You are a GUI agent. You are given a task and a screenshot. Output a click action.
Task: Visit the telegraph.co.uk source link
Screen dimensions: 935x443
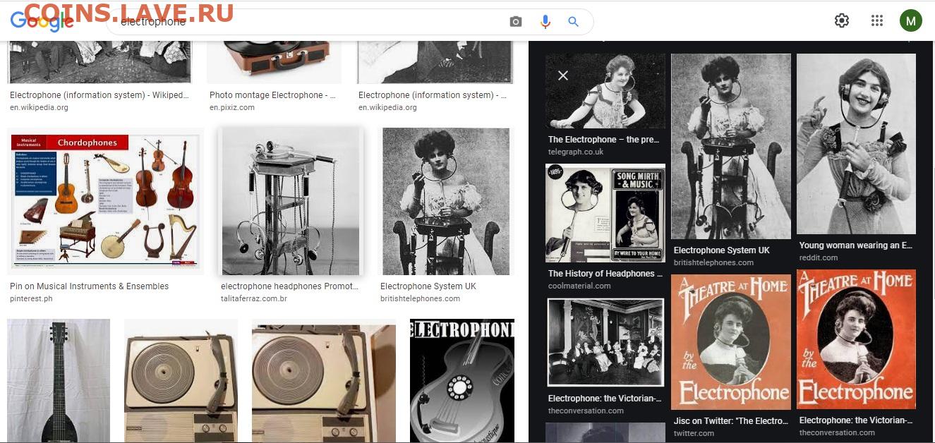click(x=576, y=152)
